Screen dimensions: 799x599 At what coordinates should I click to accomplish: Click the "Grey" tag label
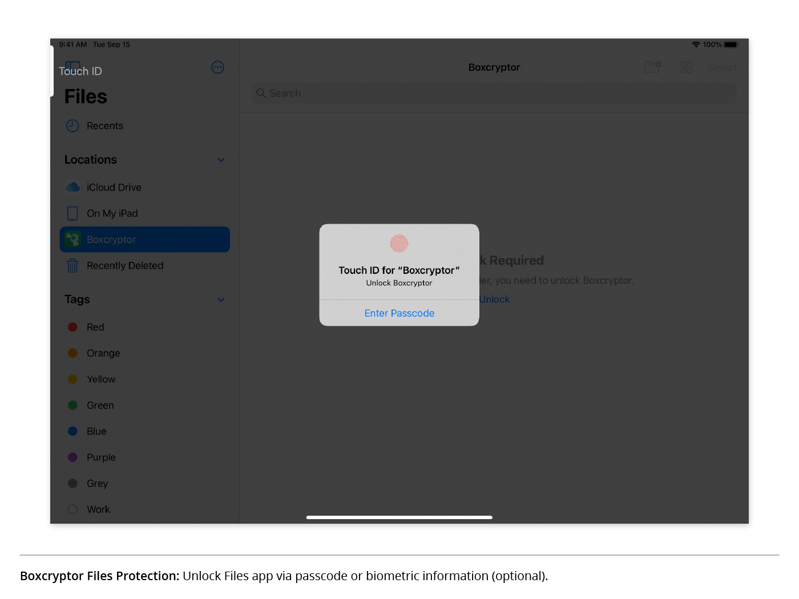(x=97, y=483)
